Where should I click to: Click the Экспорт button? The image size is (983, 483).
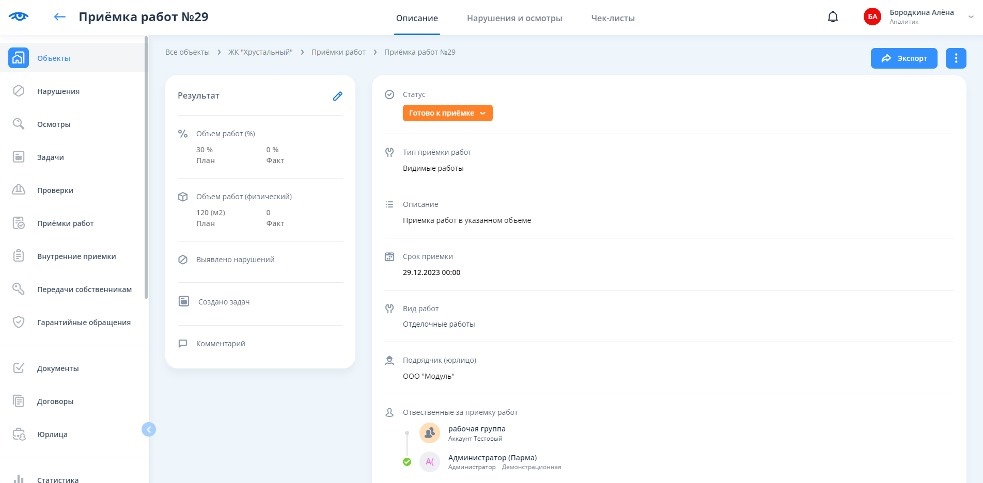coord(903,58)
